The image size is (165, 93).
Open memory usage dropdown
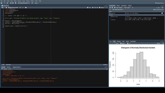pos(128,7)
